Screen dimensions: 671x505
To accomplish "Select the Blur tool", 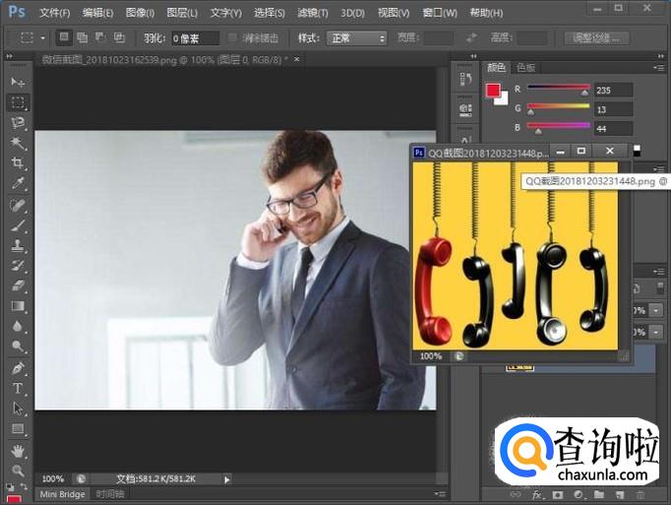I will (18, 326).
